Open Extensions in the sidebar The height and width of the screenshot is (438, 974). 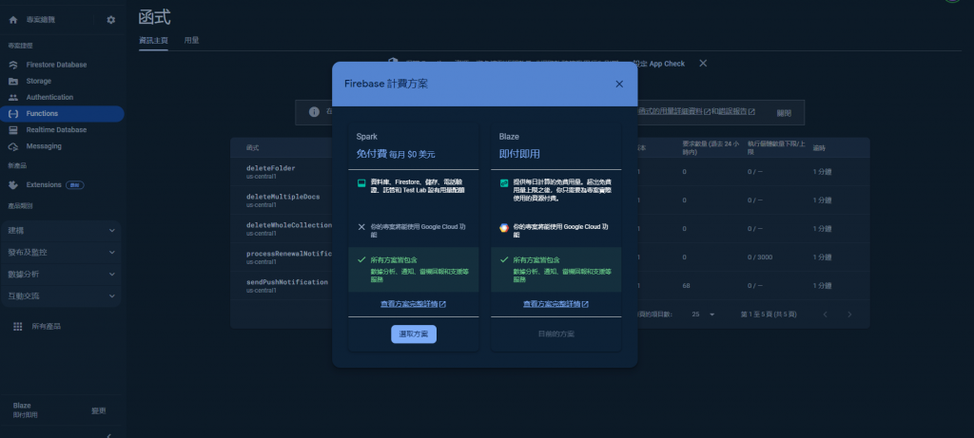(62, 185)
